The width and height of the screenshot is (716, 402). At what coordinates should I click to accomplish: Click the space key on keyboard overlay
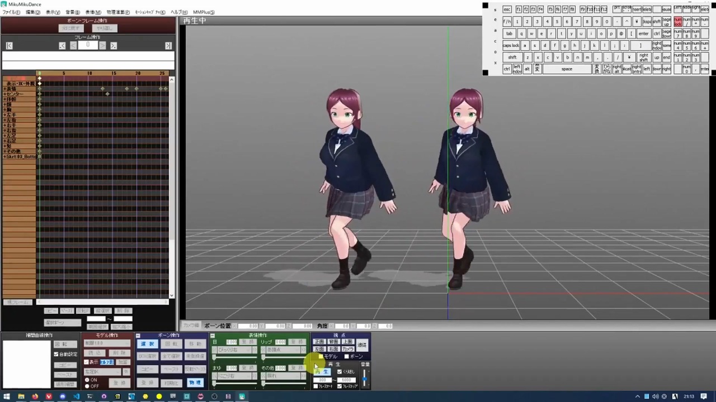coord(567,69)
